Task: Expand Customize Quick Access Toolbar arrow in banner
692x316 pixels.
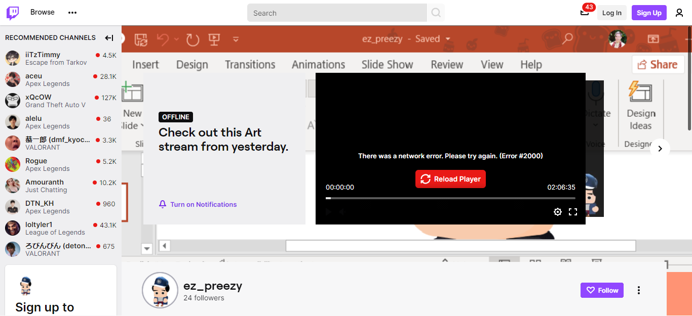Action: [x=236, y=39]
